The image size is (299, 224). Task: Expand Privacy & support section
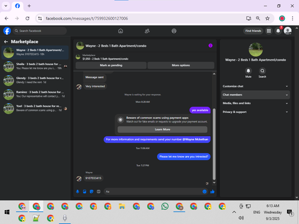(x=255, y=112)
